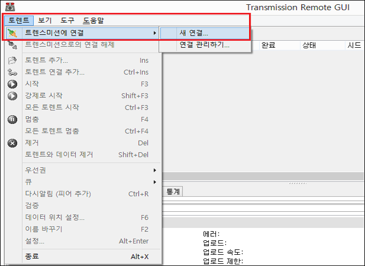Click the 멈춤 pause icon
The image size is (365, 266).
click(x=12, y=120)
